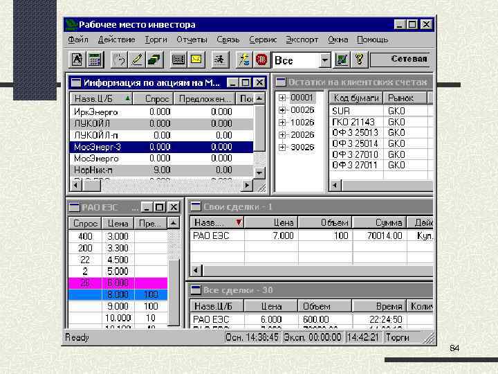The image size is (498, 374).
Task: Select the ЛУКОЙЛ-п row
Action: coord(161,135)
